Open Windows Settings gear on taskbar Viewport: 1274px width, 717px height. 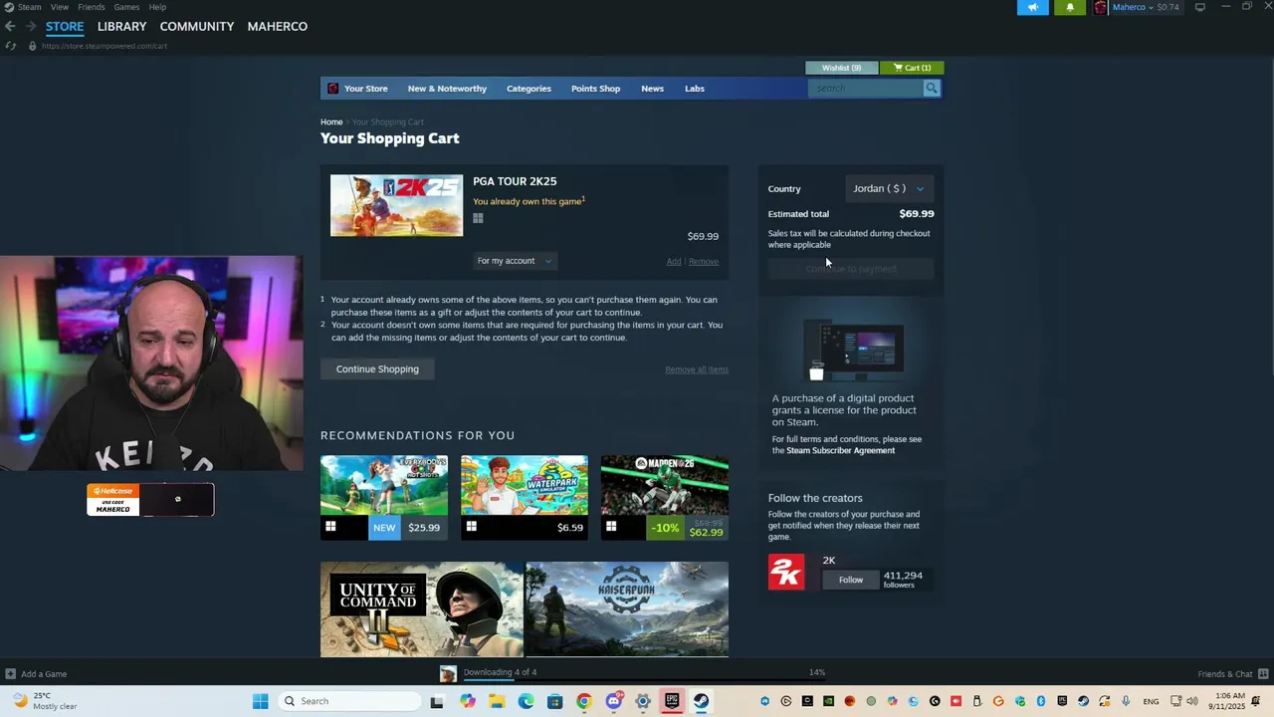[x=643, y=701]
